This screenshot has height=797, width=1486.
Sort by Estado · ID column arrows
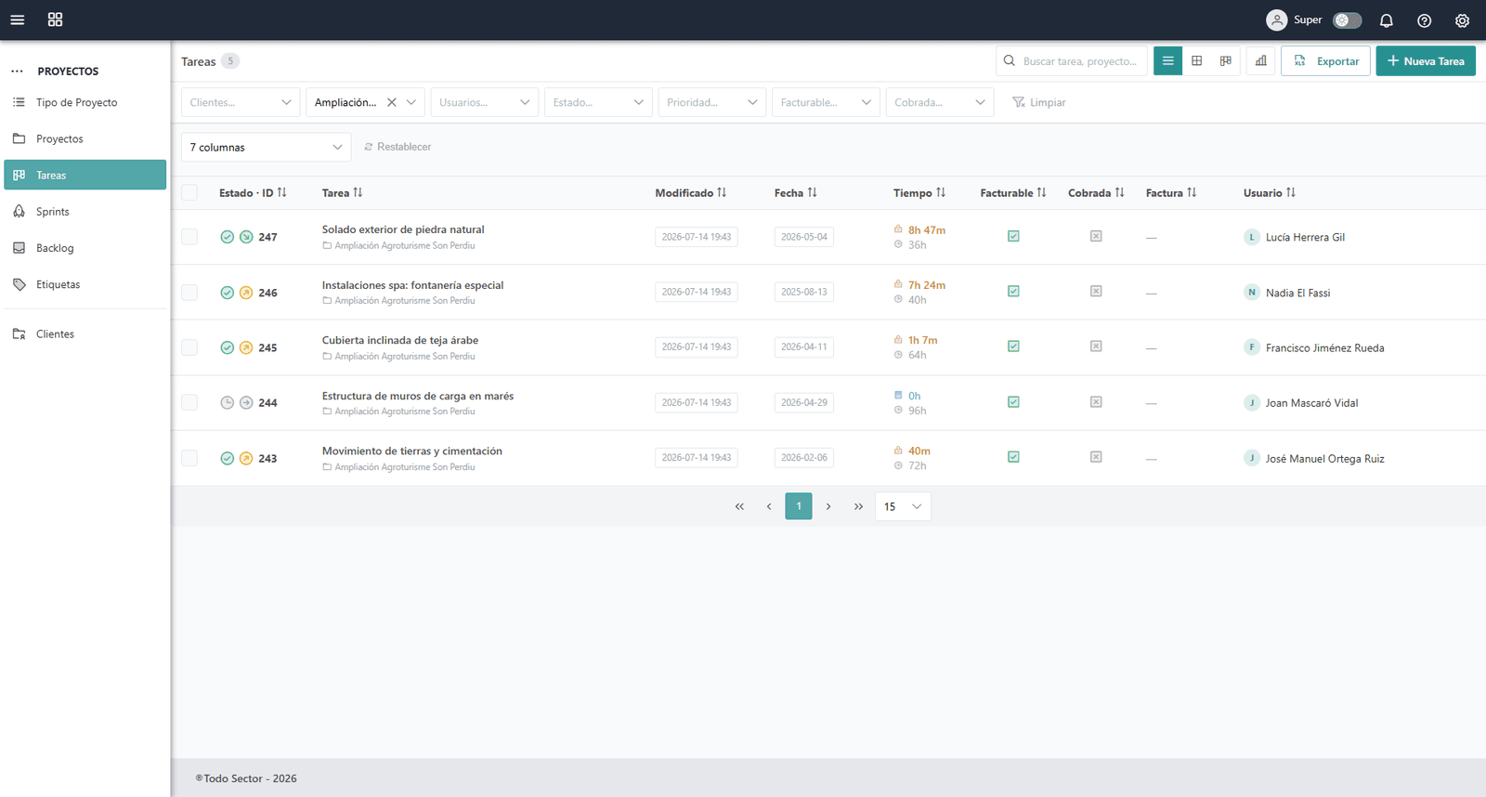point(281,192)
